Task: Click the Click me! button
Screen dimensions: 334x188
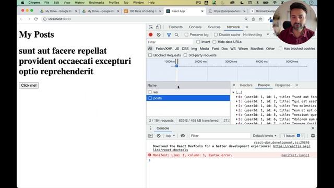Action: (29, 85)
